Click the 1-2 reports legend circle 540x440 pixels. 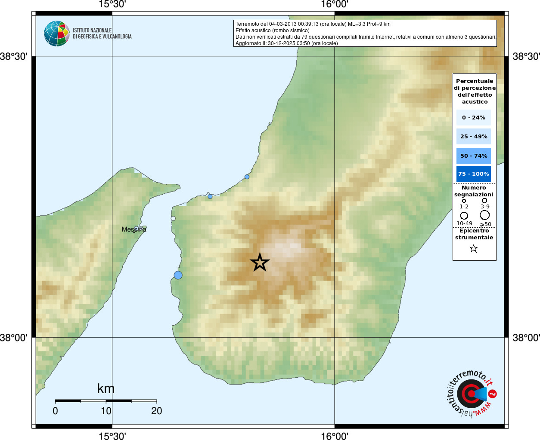(464, 201)
